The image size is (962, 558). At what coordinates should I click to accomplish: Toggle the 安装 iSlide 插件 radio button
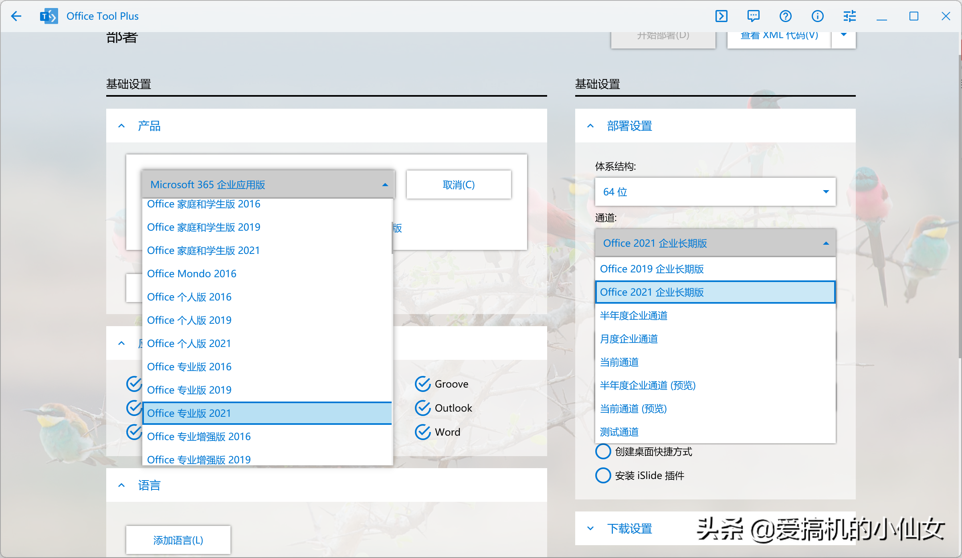(x=601, y=476)
